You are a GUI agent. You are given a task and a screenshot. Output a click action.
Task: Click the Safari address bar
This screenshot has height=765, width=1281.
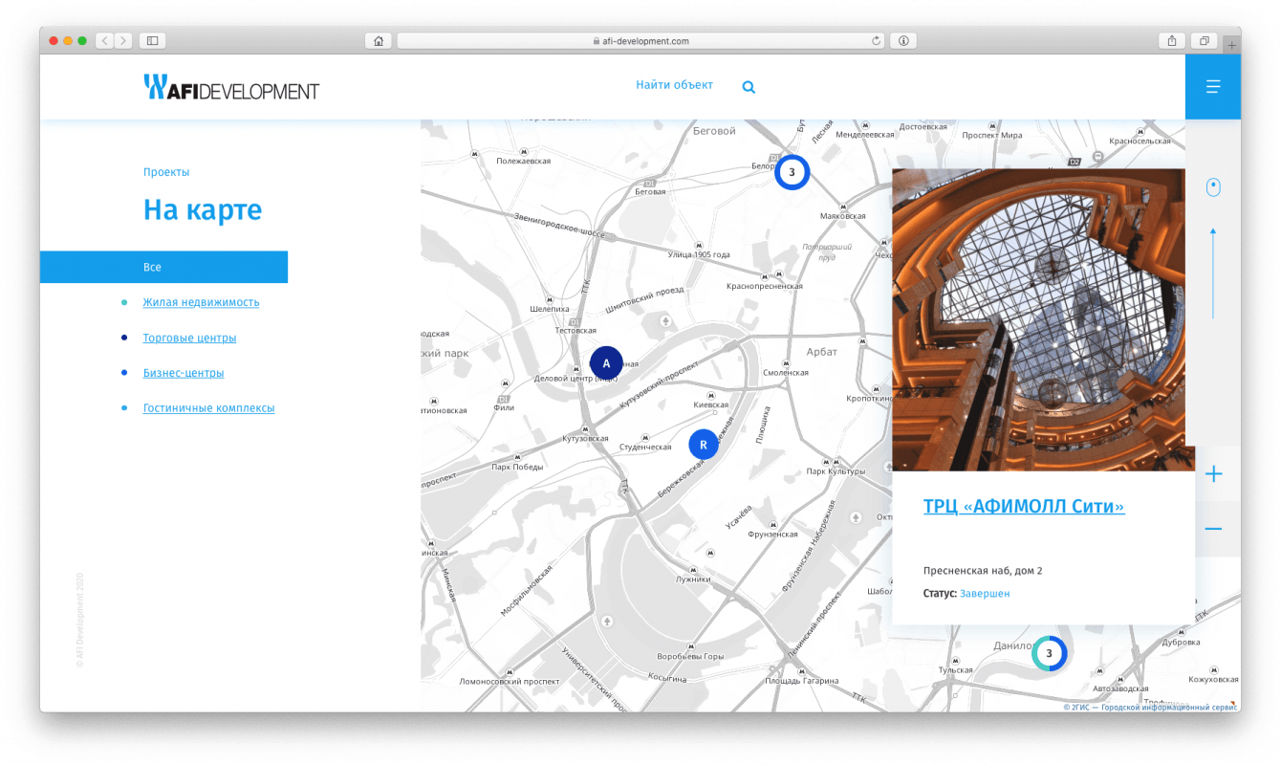(x=640, y=41)
